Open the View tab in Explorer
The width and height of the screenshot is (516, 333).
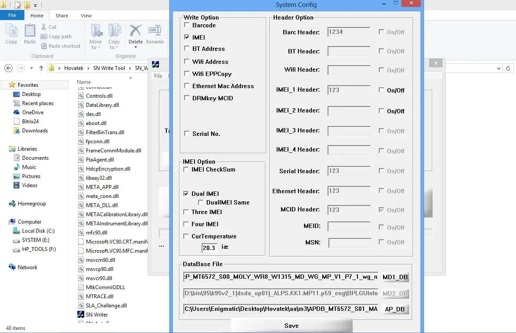86,15
